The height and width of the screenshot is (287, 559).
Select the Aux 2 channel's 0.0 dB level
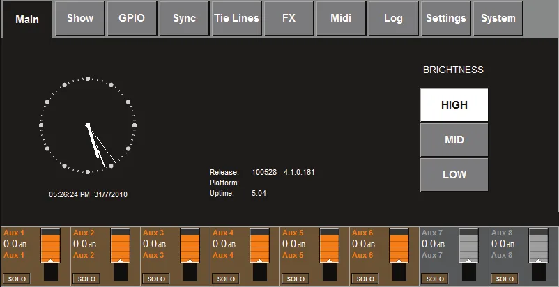84,245
